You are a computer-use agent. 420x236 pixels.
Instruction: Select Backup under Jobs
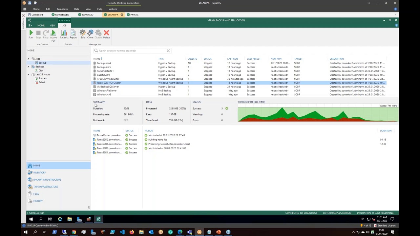point(42,63)
